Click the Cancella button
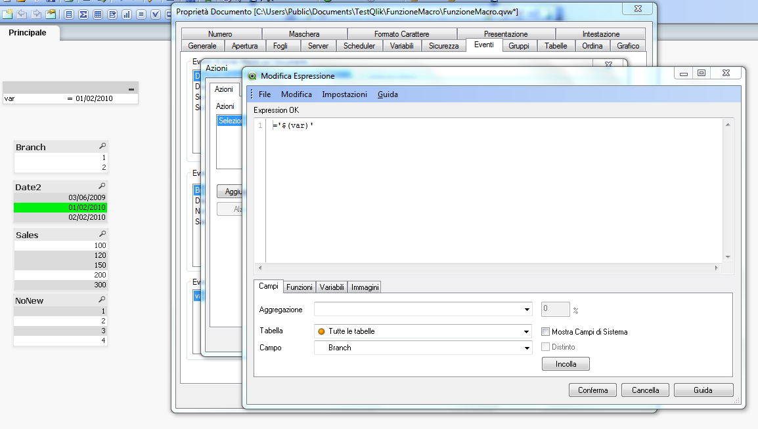Viewport: 758px width, 429px height. point(646,390)
